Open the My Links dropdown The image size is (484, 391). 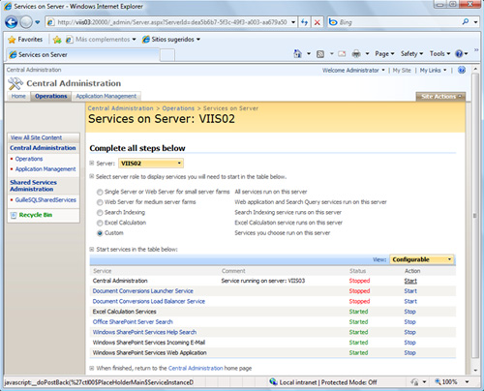tap(433, 71)
